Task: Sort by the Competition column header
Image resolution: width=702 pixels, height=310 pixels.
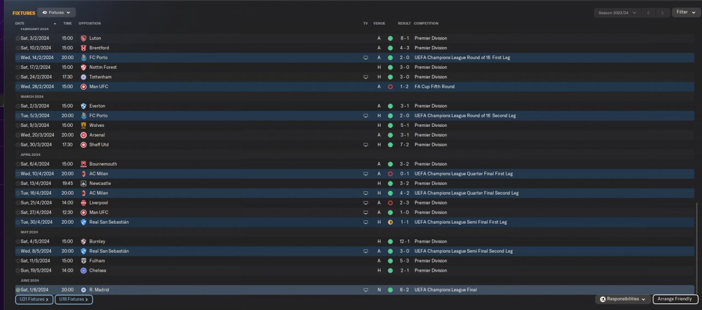Action: tap(426, 24)
